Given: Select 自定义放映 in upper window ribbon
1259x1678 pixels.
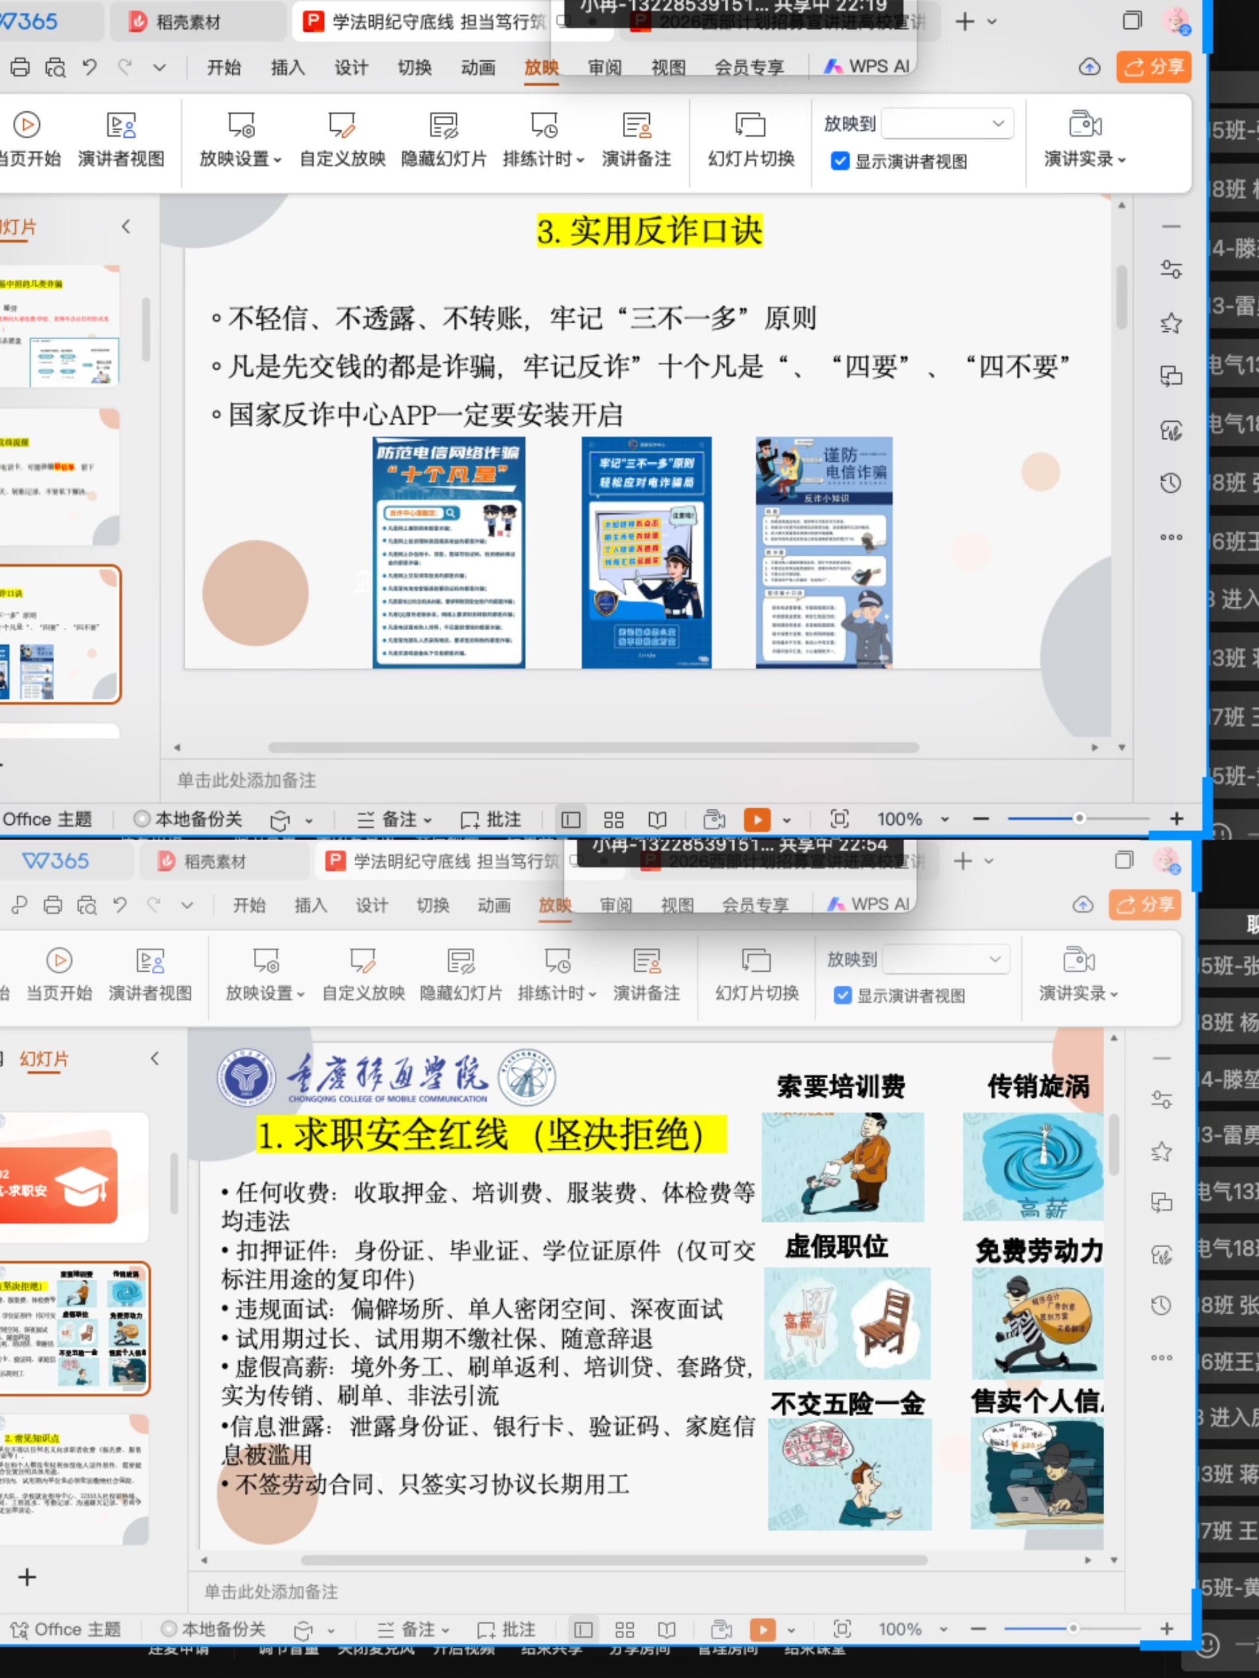Looking at the screenshot, I should (x=342, y=140).
